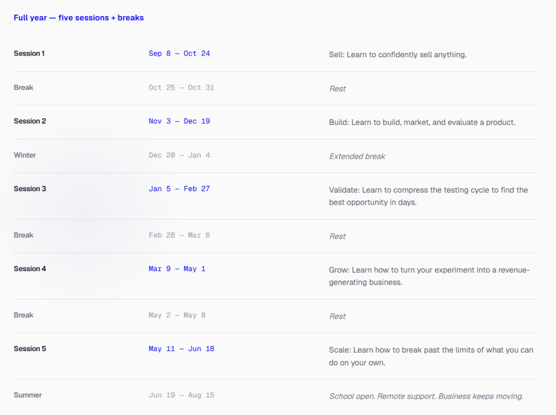This screenshot has height=415, width=556.
Task: Click the 'Build: Learn to build, market' description
Action: click(422, 123)
